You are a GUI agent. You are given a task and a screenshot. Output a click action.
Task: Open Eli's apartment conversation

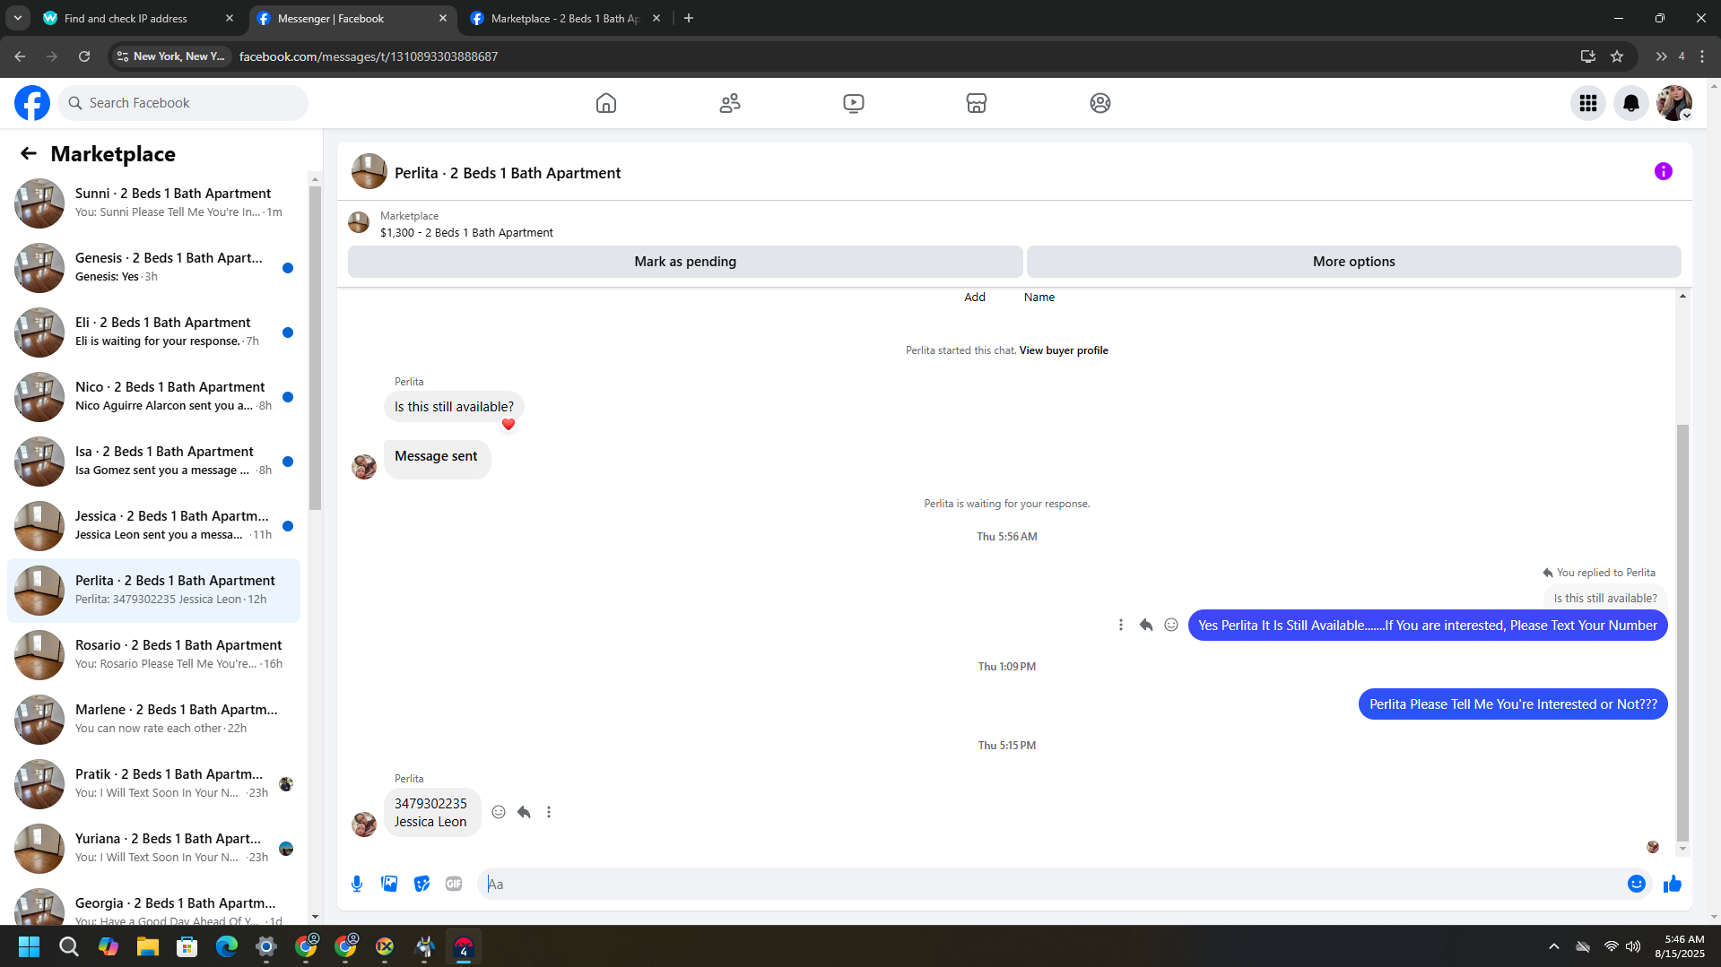[153, 332]
